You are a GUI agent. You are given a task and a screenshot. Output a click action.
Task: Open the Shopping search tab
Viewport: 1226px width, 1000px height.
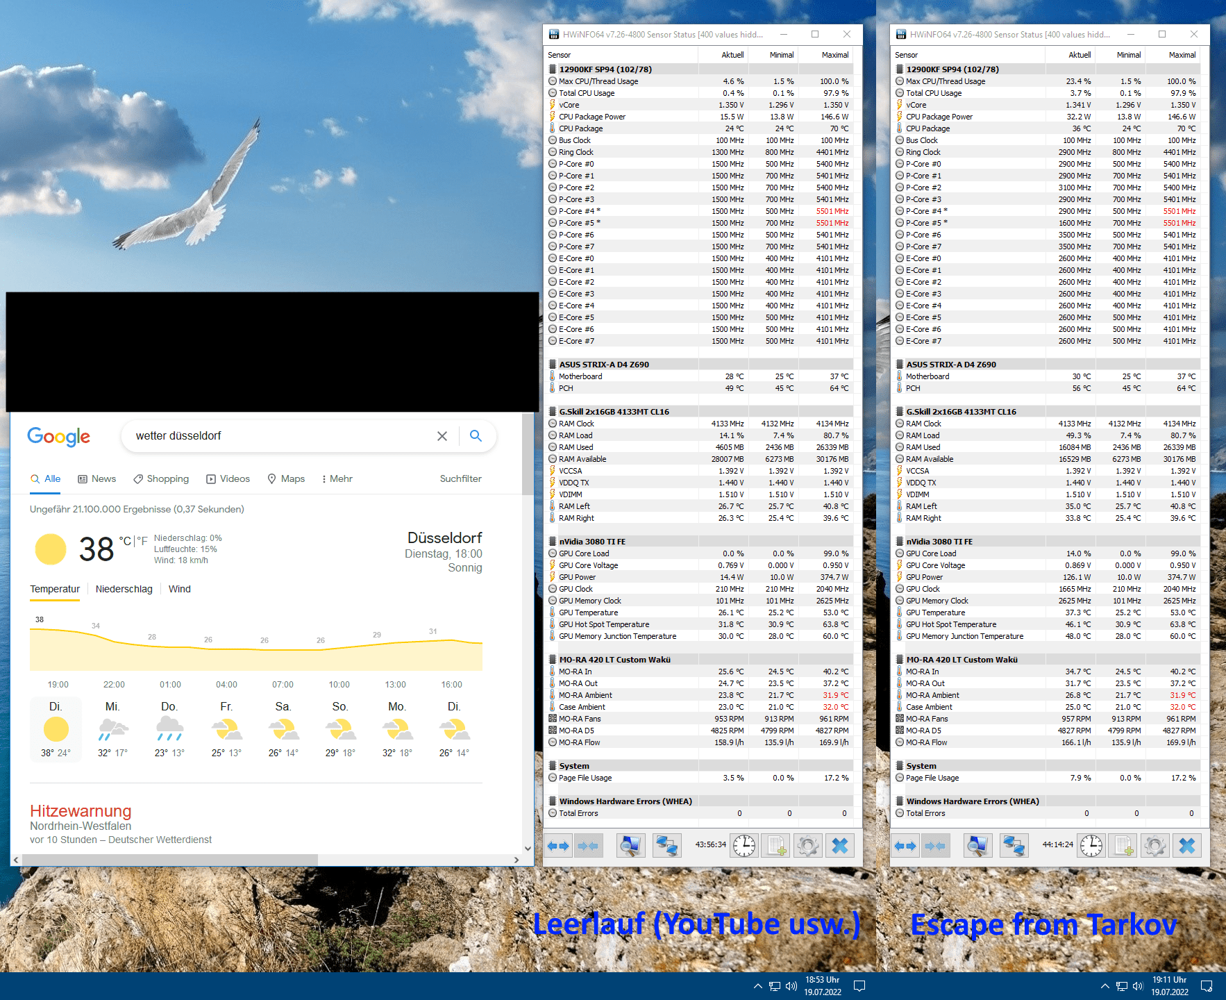161,478
